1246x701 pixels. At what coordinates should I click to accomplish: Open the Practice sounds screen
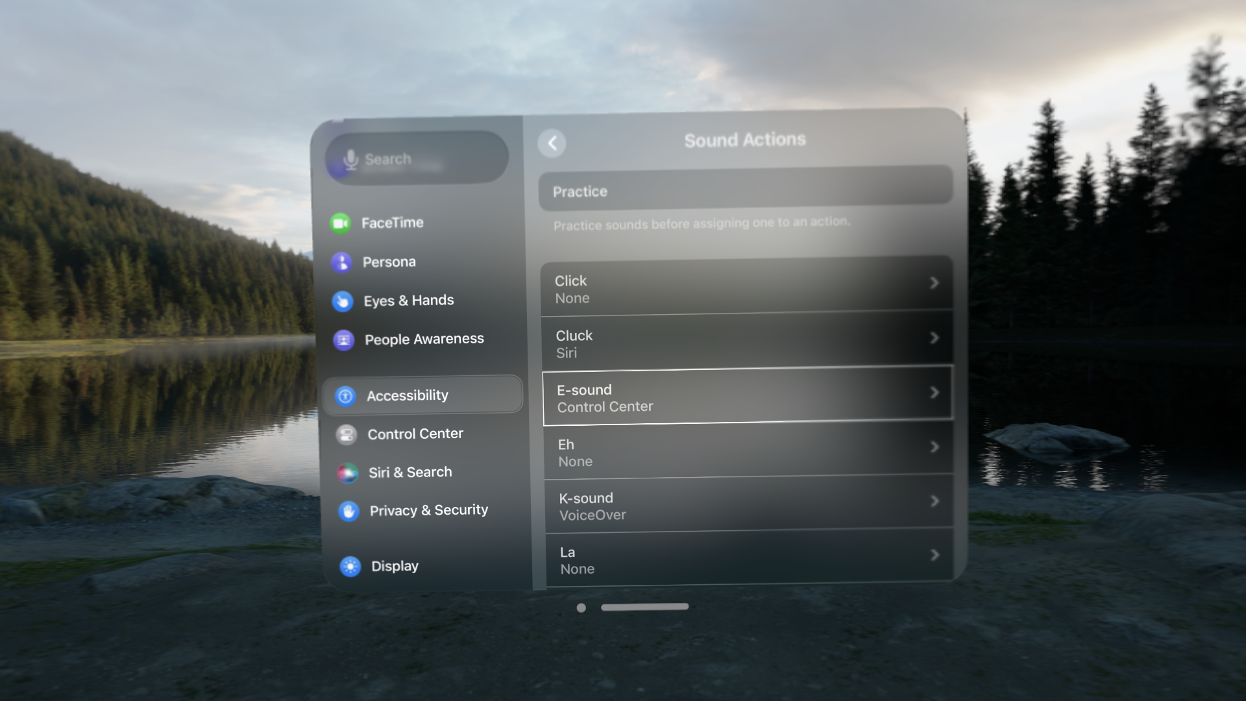(x=744, y=191)
